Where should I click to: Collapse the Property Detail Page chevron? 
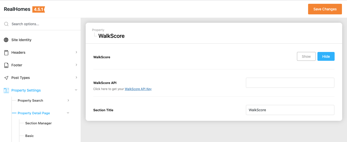(x=68, y=113)
